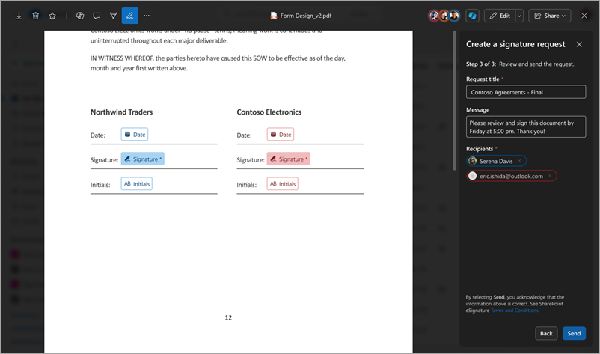This screenshot has height=354, width=600.
Task: Click the Message text box
Action: click(x=526, y=126)
